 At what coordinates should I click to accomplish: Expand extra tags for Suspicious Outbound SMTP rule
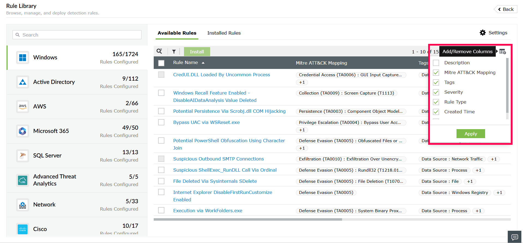[x=494, y=159]
